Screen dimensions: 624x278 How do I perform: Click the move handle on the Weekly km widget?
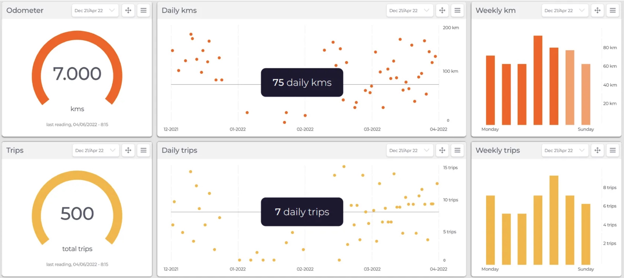point(598,10)
